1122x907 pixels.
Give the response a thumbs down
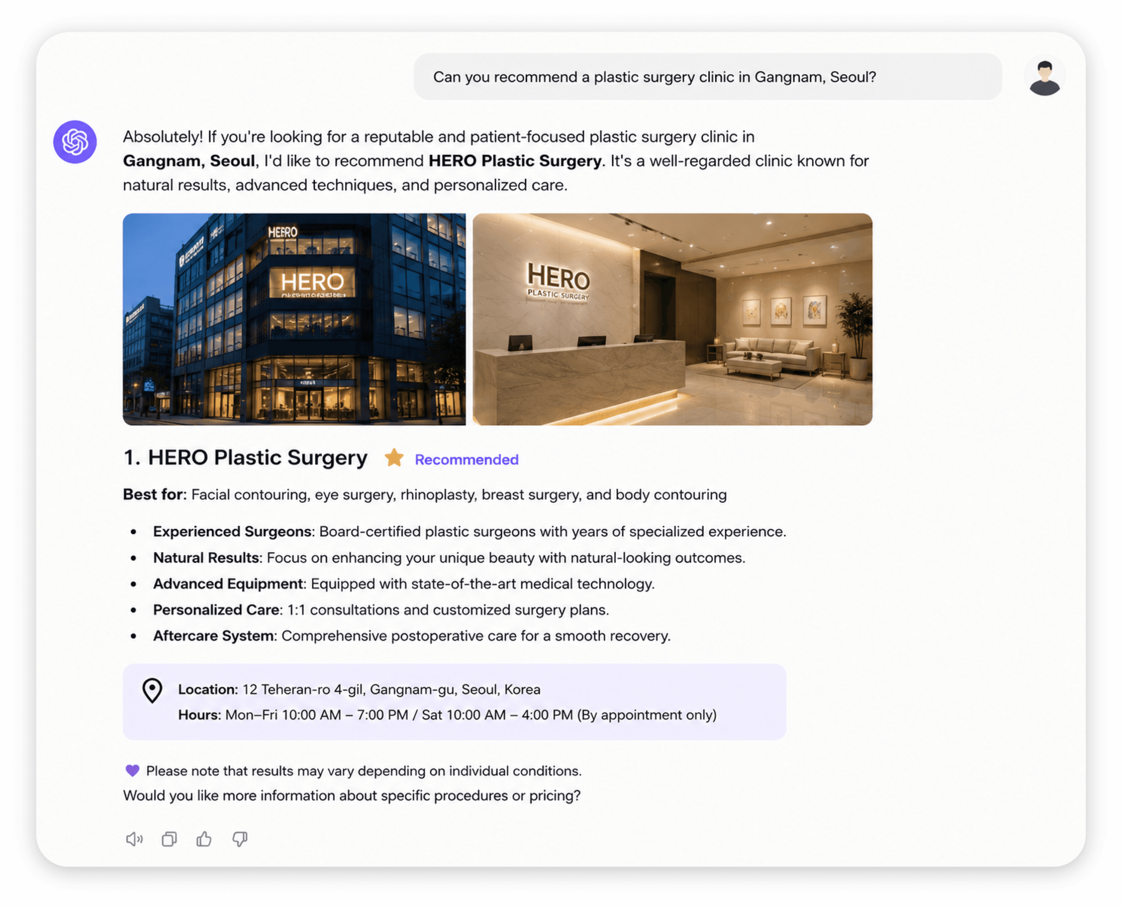(240, 840)
